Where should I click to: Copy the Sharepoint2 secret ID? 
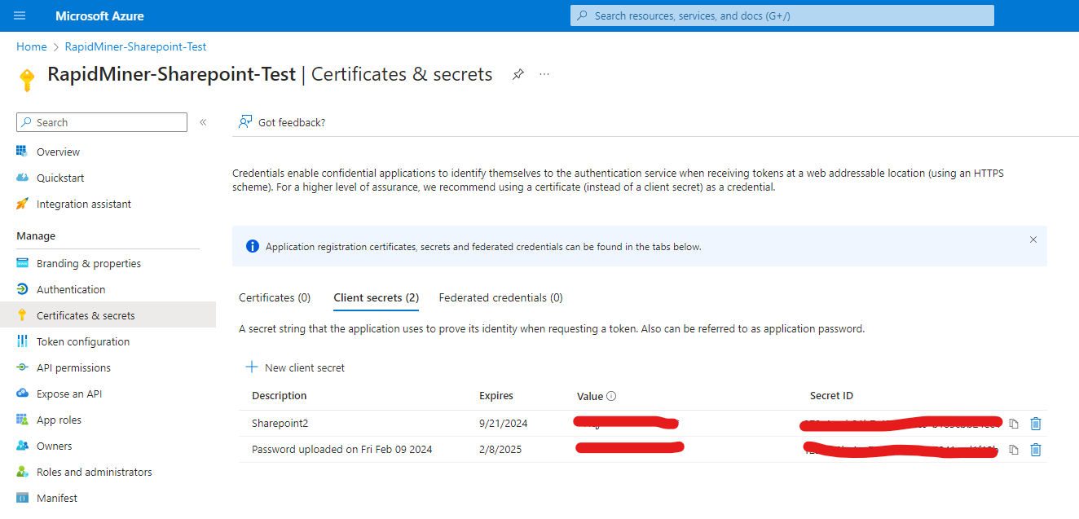pos(1014,424)
